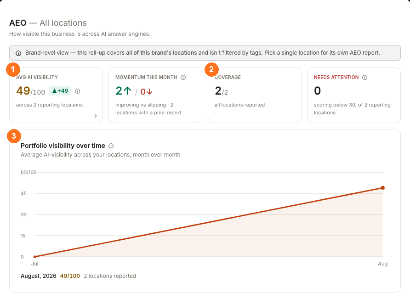Screen dimensions: 410x293
Task: Click orange step marker number 2
Action: coord(211,69)
